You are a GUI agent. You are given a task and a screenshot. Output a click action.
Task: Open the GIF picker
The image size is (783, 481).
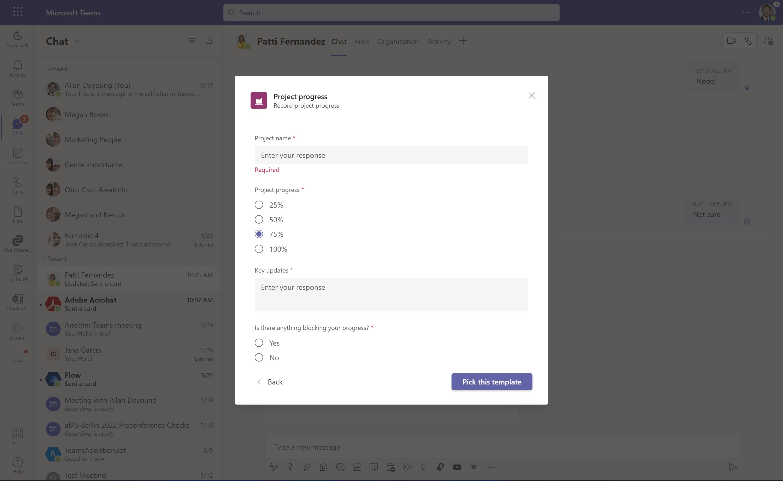(x=357, y=467)
